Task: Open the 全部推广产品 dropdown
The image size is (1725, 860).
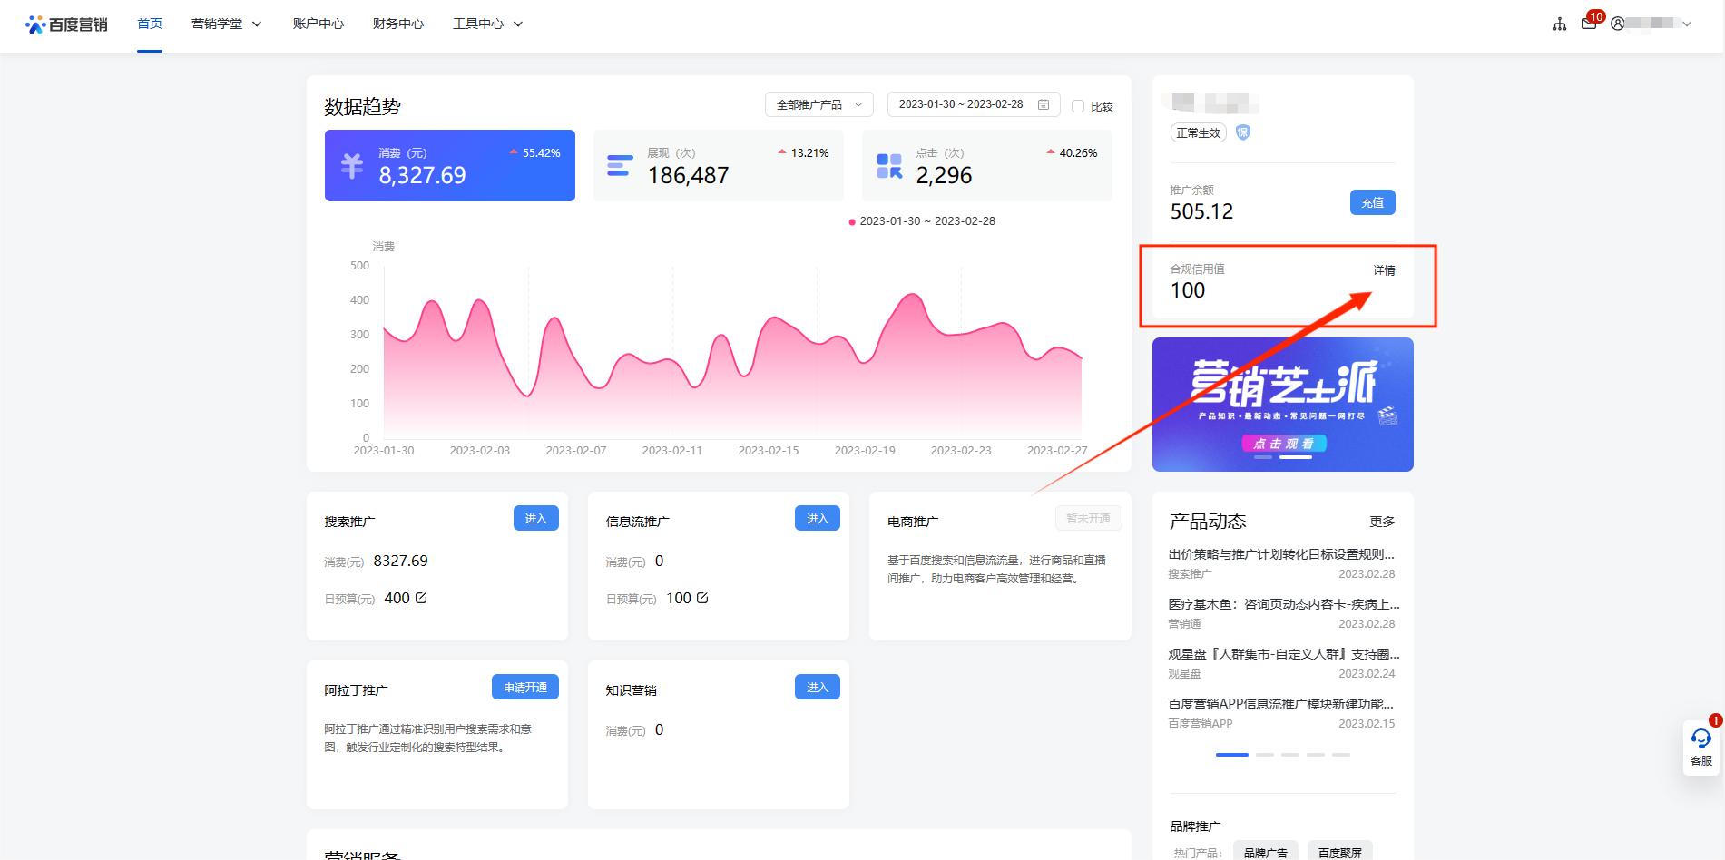Action: coord(818,103)
